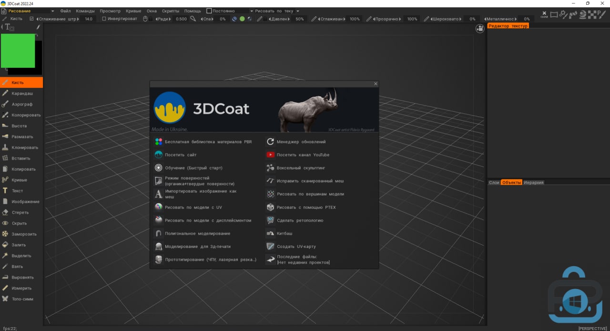
Task: Activate the Высота height tool
Action: [x=21, y=126]
